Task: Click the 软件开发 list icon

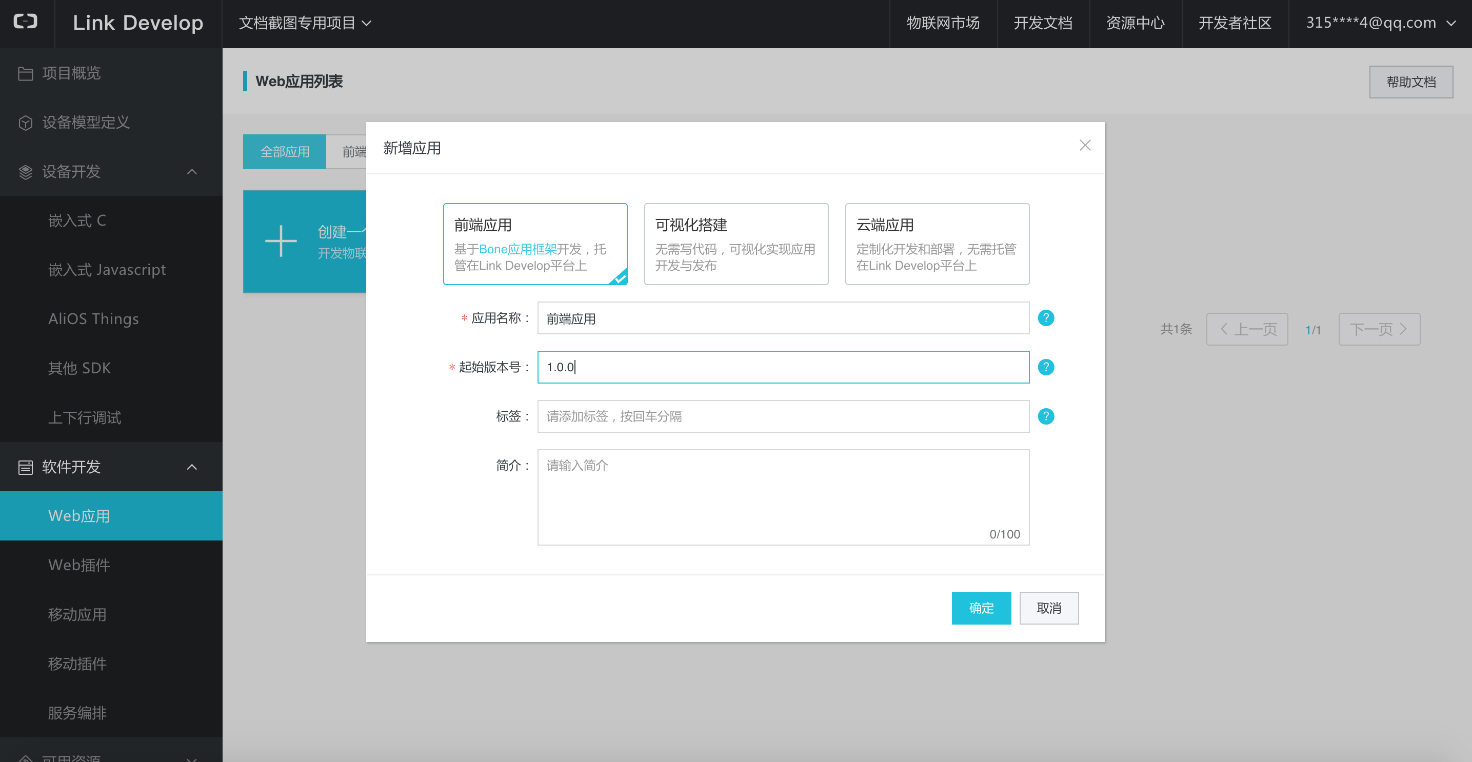Action: tap(25, 467)
